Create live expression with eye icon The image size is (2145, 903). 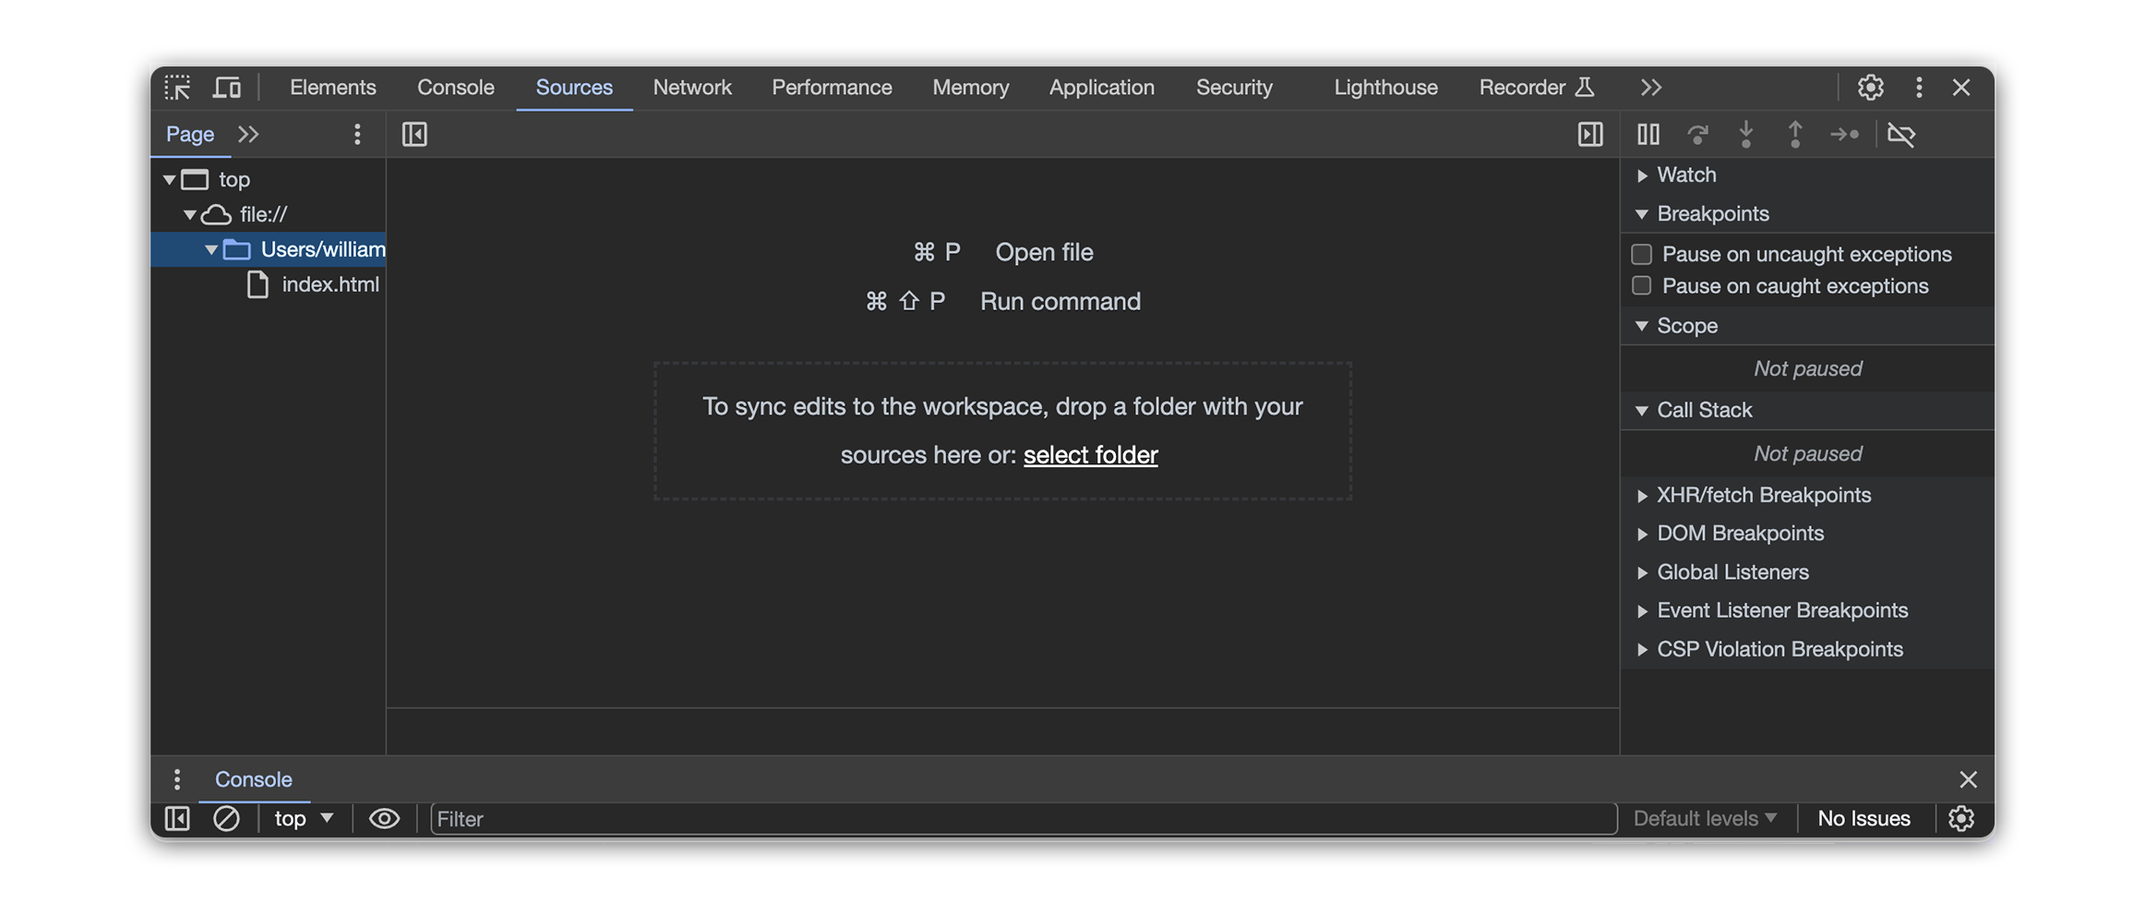384,819
